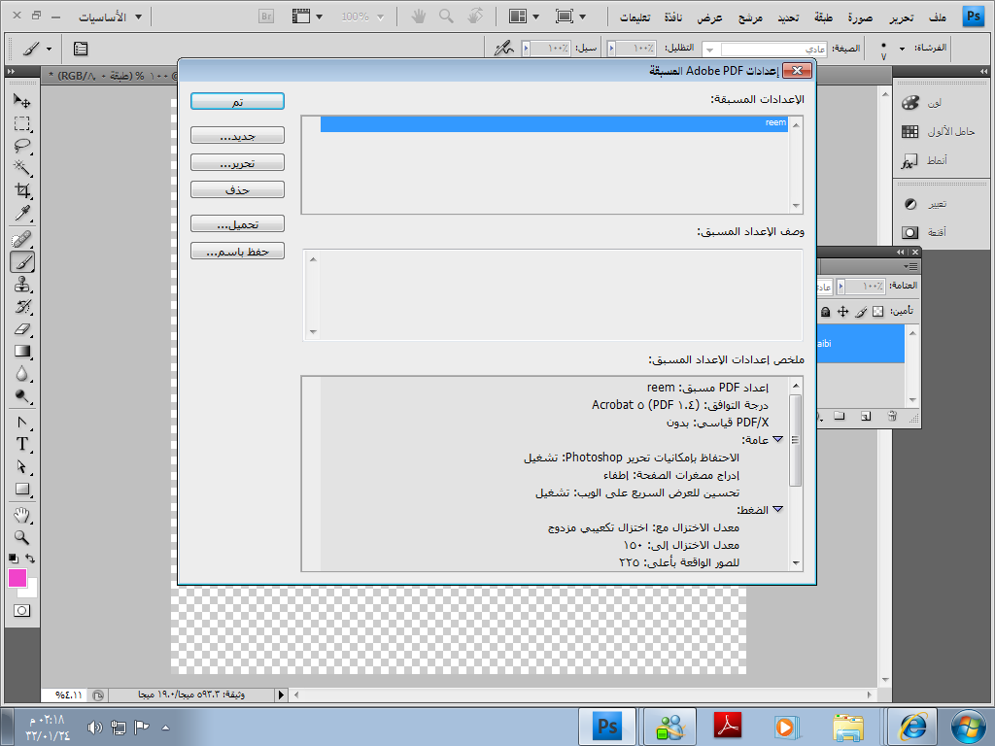
Task: Select the Crop tool in the toolbox
Action: pyautogui.click(x=21, y=191)
